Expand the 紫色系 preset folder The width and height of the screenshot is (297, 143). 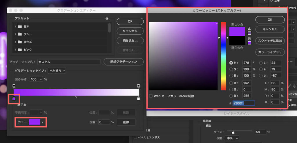15,42
